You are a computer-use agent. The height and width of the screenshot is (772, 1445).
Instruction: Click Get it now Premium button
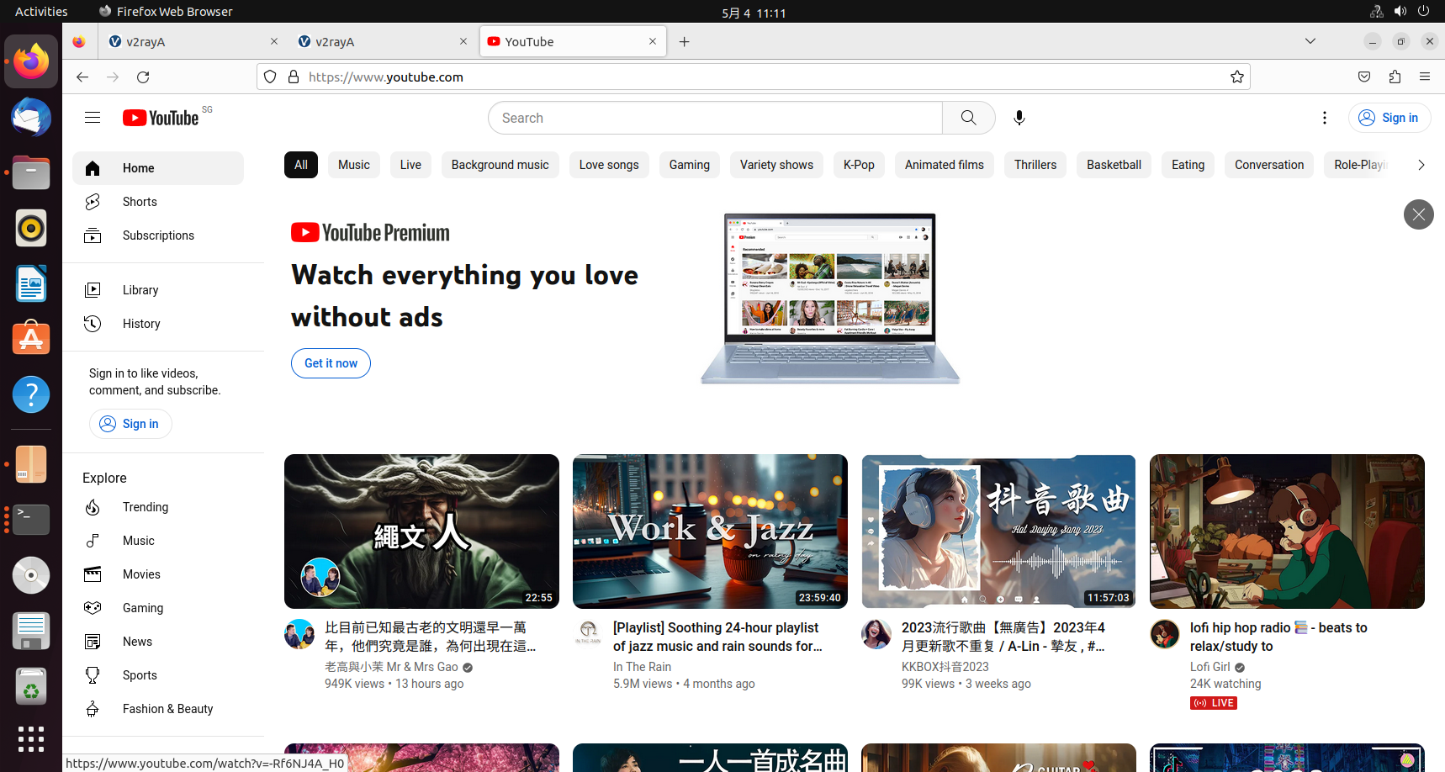(x=331, y=363)
